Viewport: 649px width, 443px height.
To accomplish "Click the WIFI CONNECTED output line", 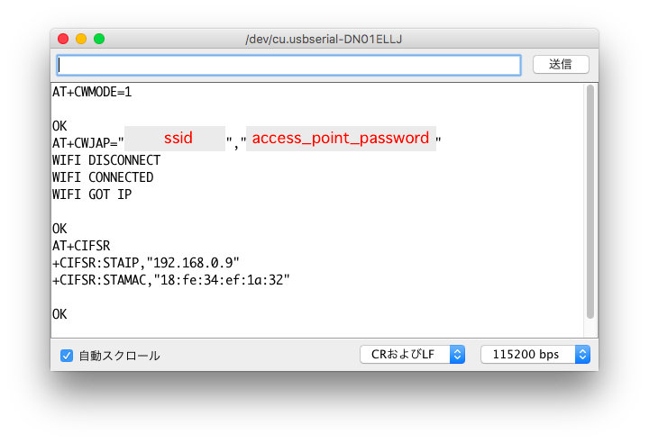I will pyautogui.click(x=103, y=177).
